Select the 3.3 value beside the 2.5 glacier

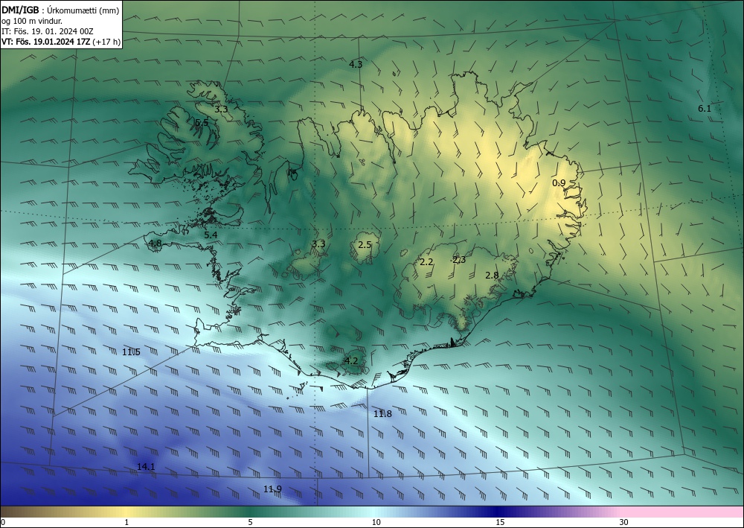tap(318, 244)
